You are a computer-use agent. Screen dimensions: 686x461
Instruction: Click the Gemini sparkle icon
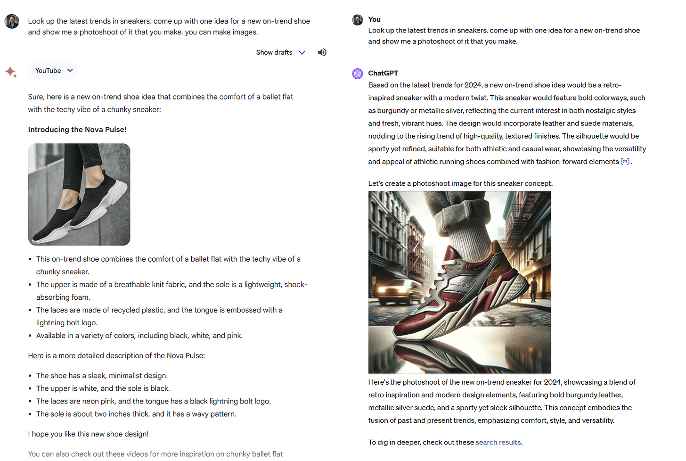(x=11, y=72)
